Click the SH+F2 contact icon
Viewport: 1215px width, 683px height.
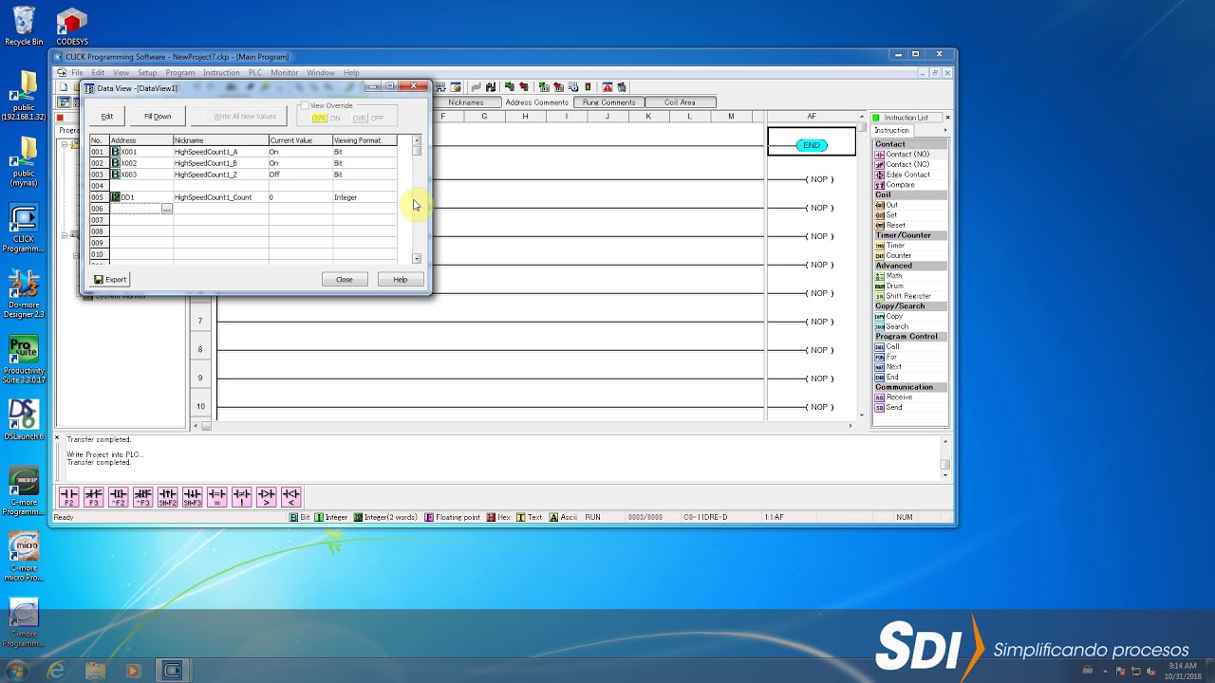(x=167, y=497)
